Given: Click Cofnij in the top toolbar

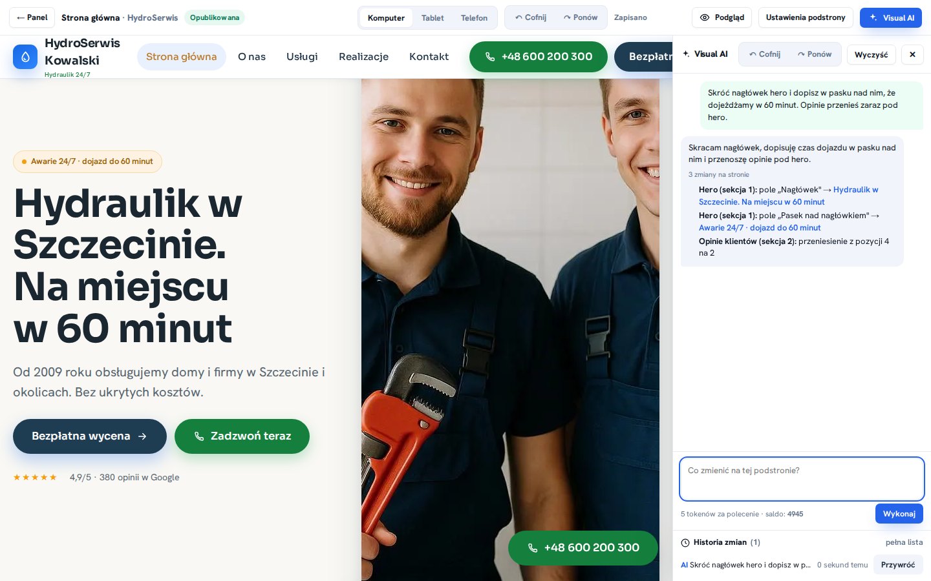Looking at the screenshot, I should (530, 17).
